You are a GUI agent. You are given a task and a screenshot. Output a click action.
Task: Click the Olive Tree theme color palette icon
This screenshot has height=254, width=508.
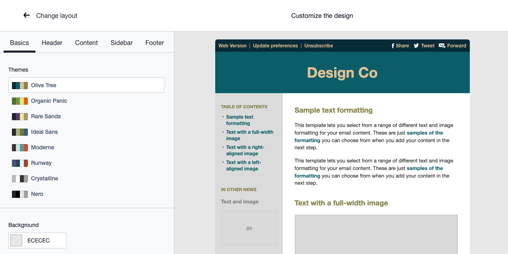19,85
